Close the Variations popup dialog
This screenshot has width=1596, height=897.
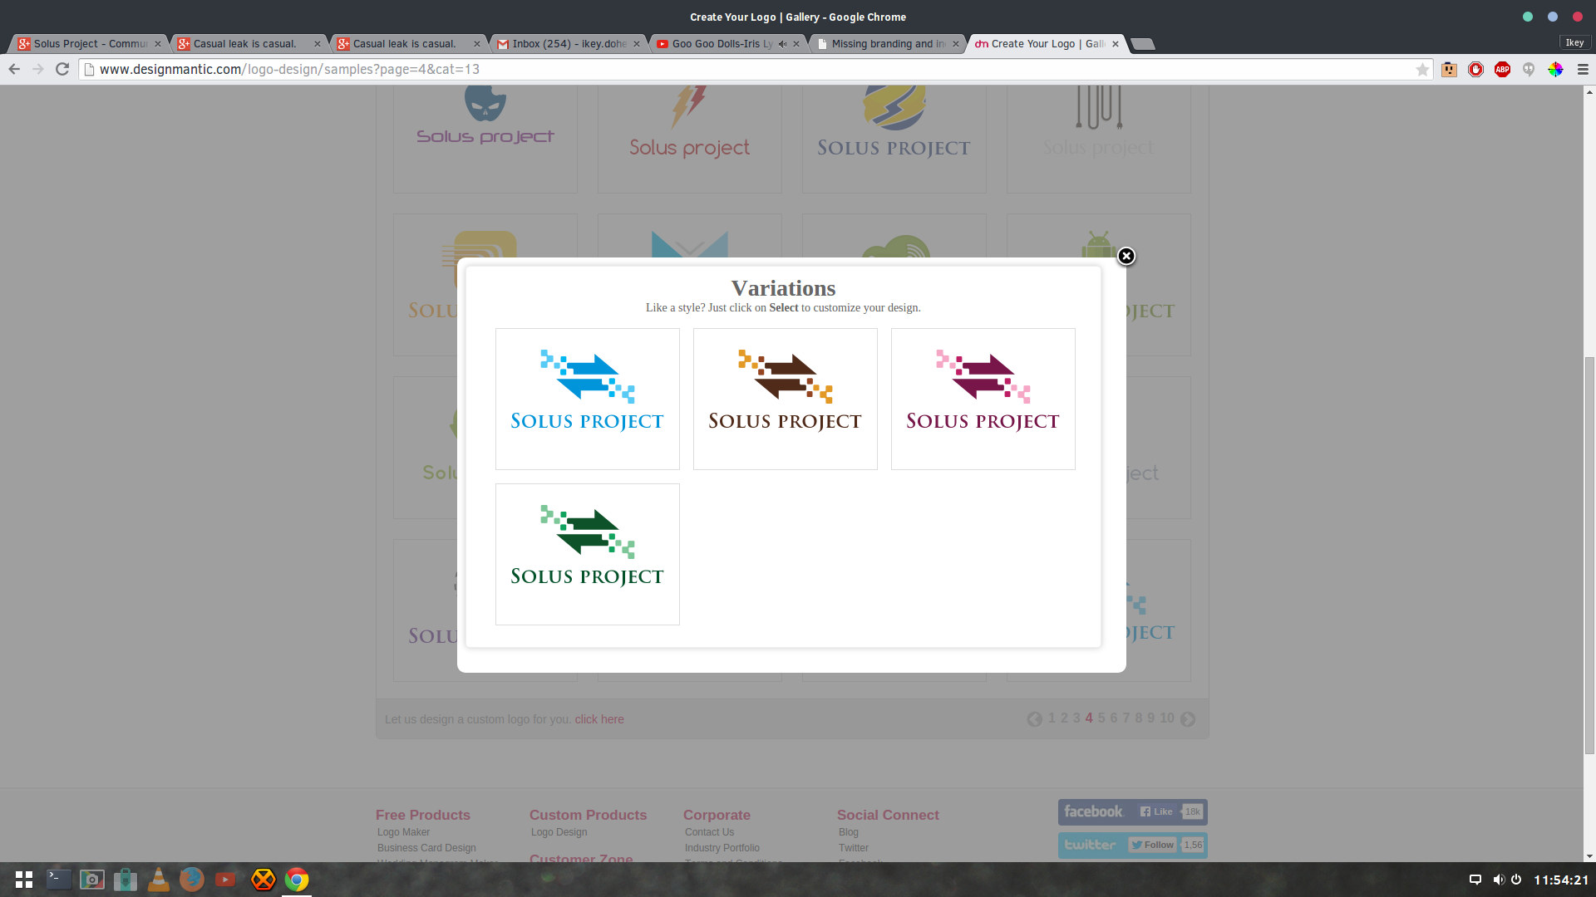1126,256
